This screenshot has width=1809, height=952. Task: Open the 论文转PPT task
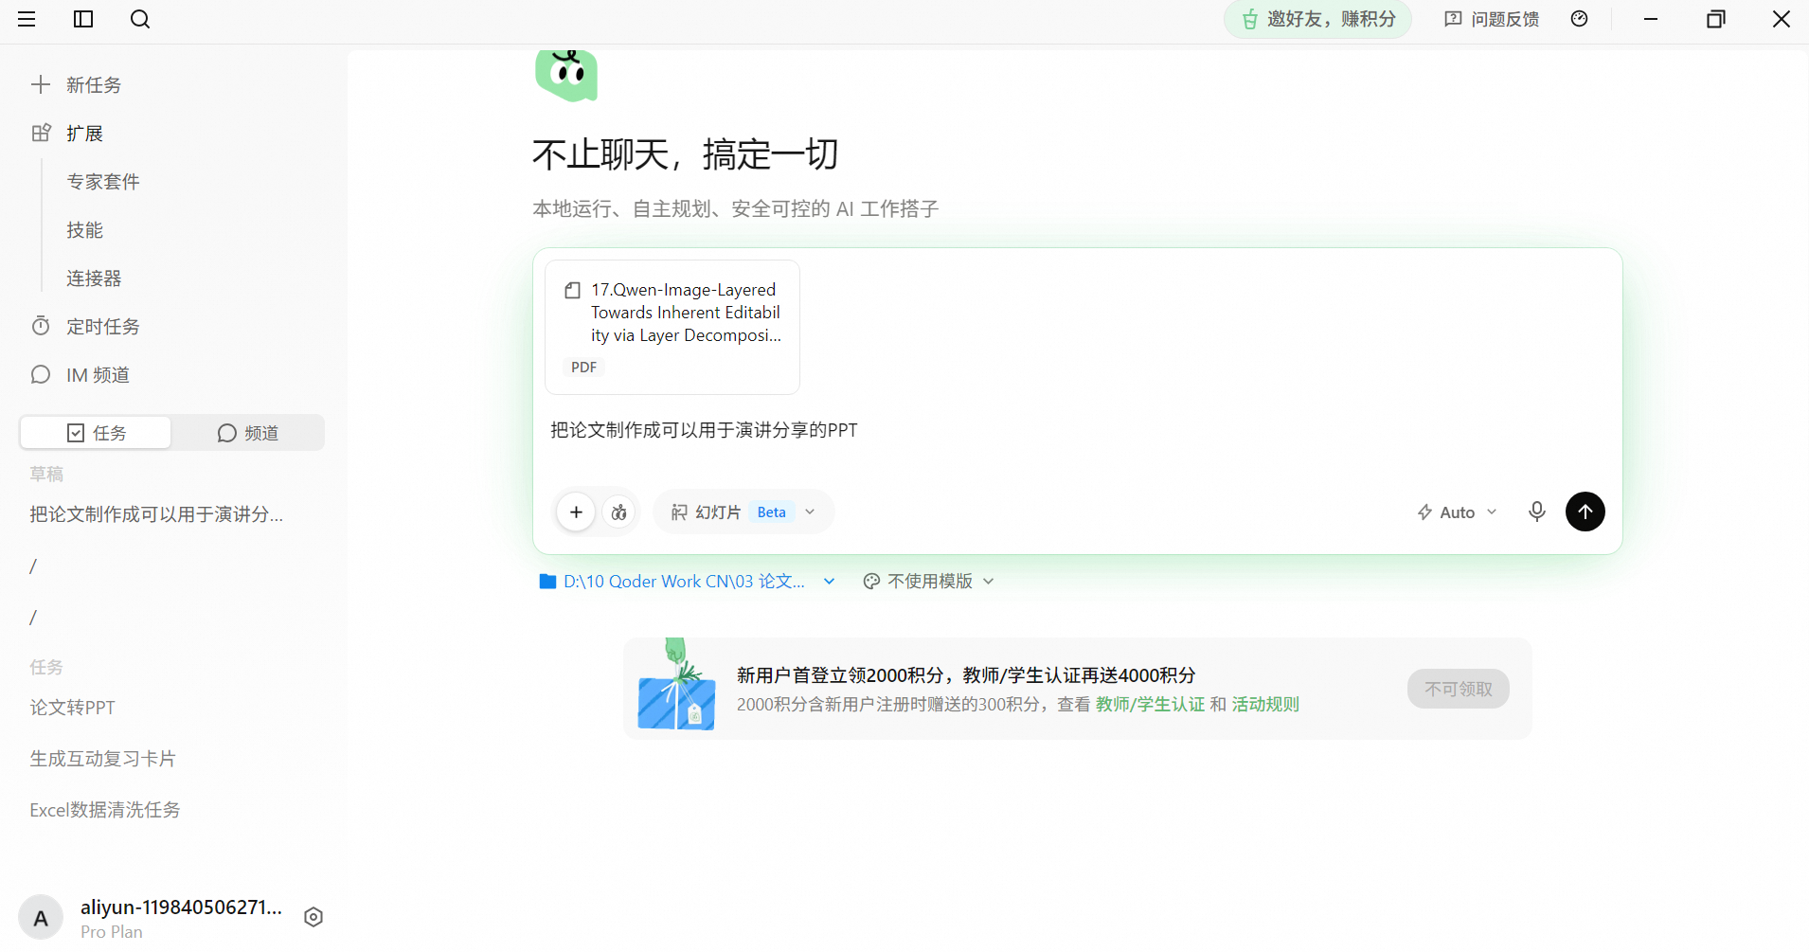(72, 708)
